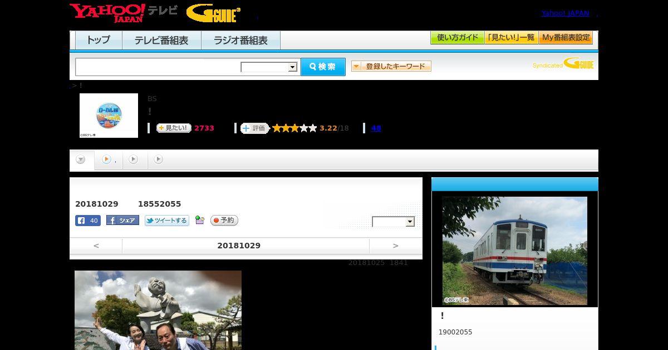This screenshot has width=668, height=350.
Task: Open My番組表設定
Action: pyautogui.click(x=566, y=38)
